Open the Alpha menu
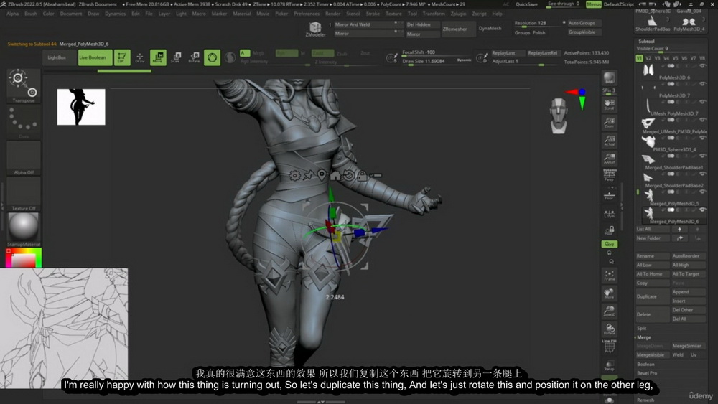Viewport: 718px width, 404px height. pyautogui.click(x=13, y=14)
